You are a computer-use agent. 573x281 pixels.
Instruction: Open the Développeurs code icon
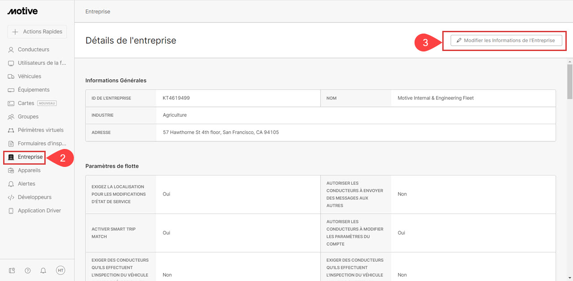point(11,197)
